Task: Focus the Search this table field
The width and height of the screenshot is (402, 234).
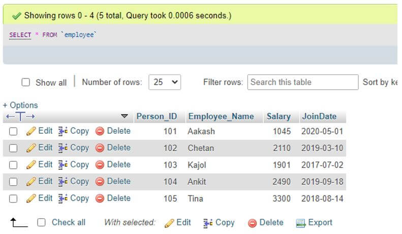Action: click(x=302, y=82)
